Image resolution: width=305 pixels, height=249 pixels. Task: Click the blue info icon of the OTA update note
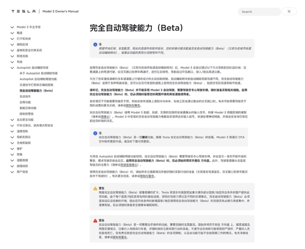click(x=95, y=133)
